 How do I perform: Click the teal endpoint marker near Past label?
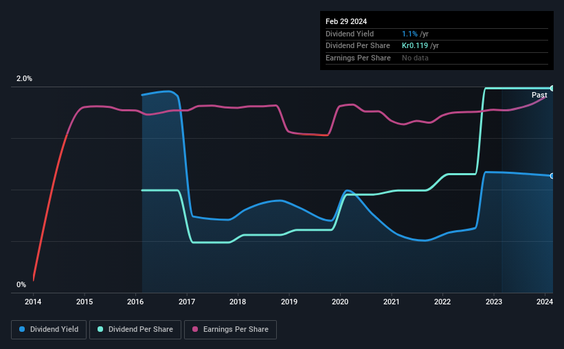pyautogui.click(x=552, y=88)
